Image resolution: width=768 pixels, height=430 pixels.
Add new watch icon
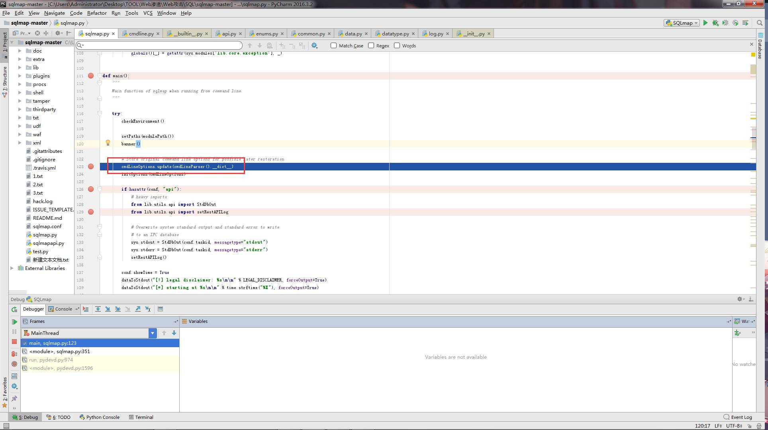click(737, 333)
